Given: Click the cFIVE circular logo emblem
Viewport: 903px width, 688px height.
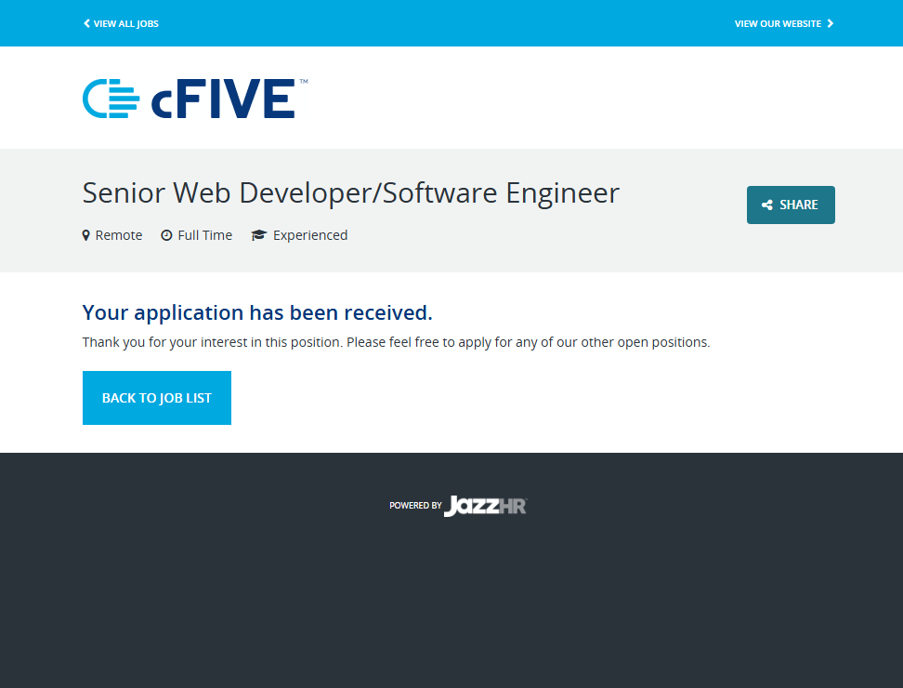Looking at the screenshot, I should pos(111,99).
